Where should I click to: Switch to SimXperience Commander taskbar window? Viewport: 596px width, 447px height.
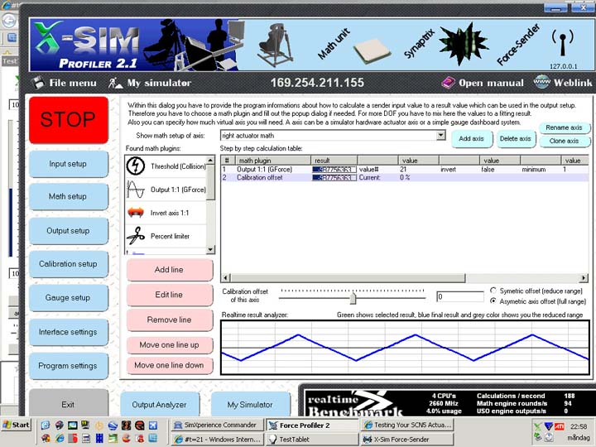(x=216, y=425)
